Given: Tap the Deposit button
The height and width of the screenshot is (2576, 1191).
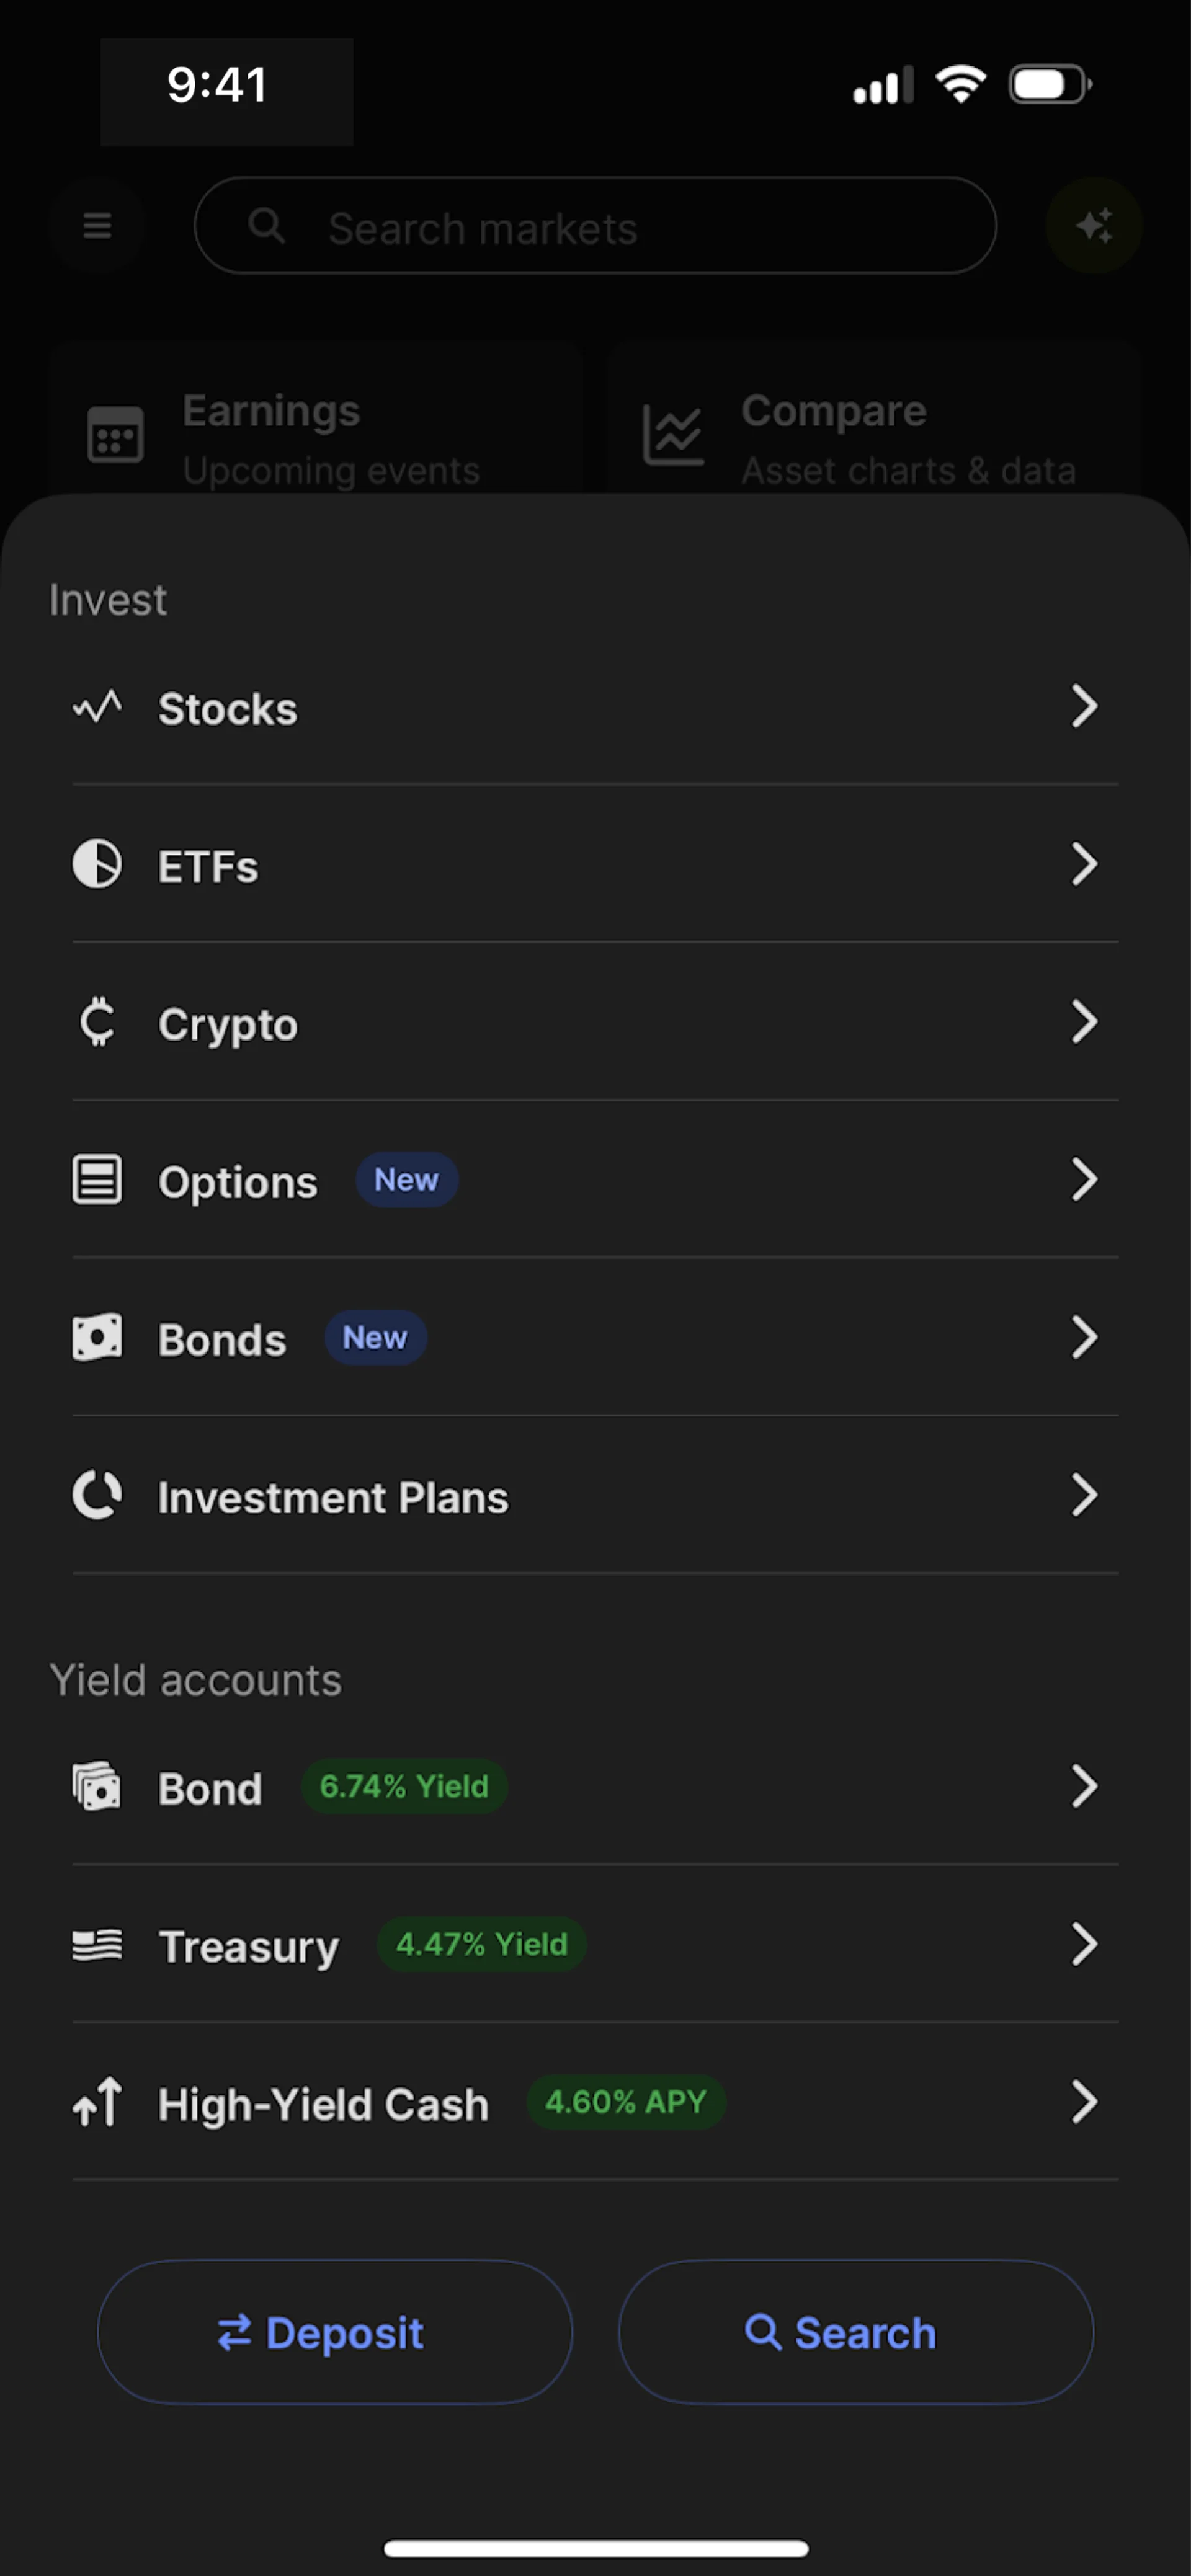Looking at the screenshot, I should tap(335, 2332).
